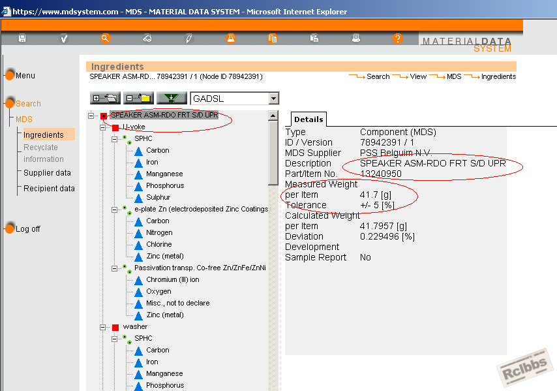This screenshot has height=391, width=557.
Task: Collapse the SPHC node under U-yoke
Action: tap(114, 139)
